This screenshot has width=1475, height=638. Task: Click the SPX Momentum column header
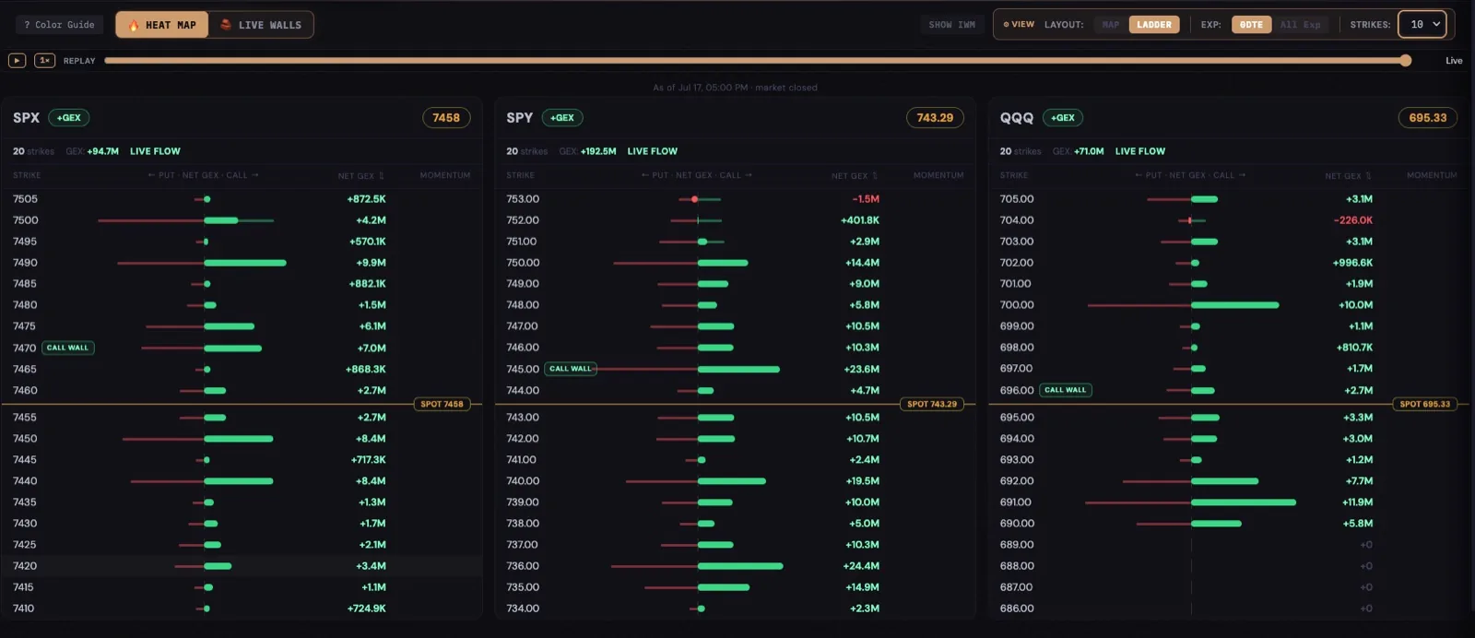click(x=445, y=175)
